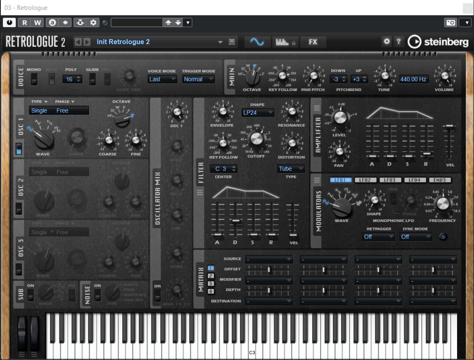The height and width of the screenshot is (360, 474).
Task: Toggle the Mono voice switch
Action: (x=34, y=79)
